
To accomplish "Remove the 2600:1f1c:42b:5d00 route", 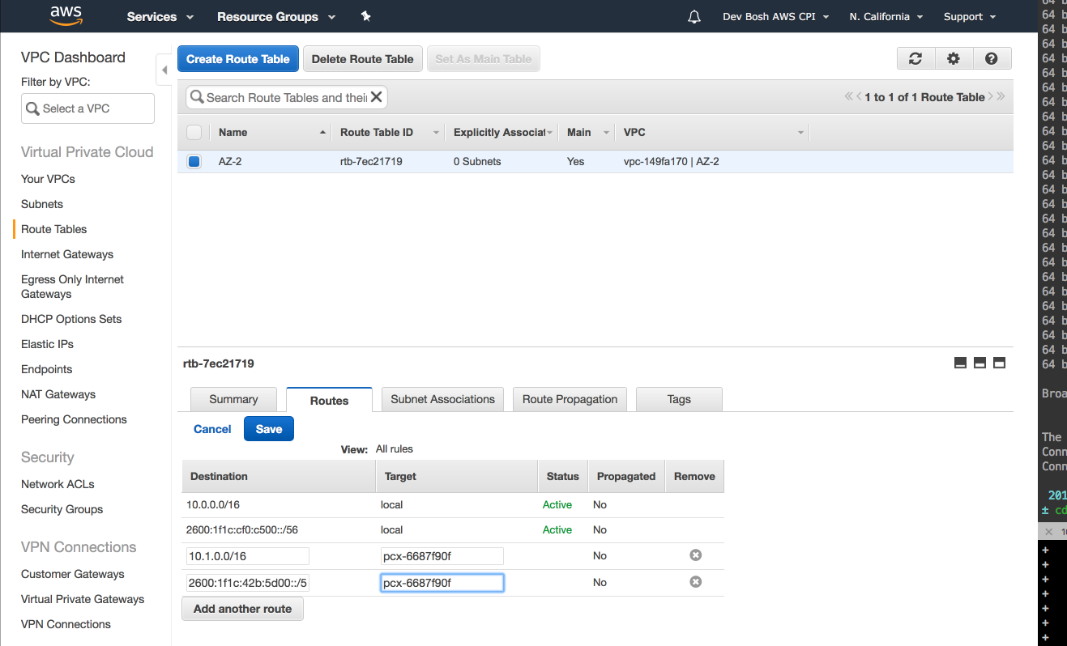I will (695, 582).
